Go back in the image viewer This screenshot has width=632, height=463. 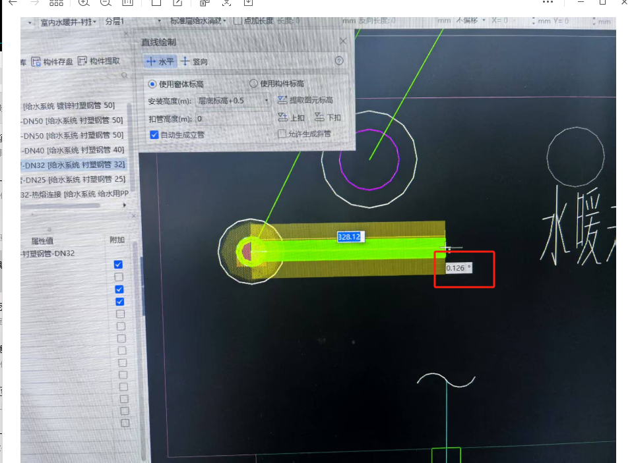point(13,3)
